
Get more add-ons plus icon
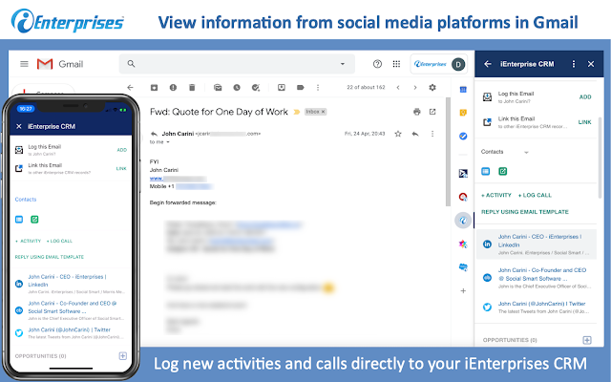coord(463,290)
